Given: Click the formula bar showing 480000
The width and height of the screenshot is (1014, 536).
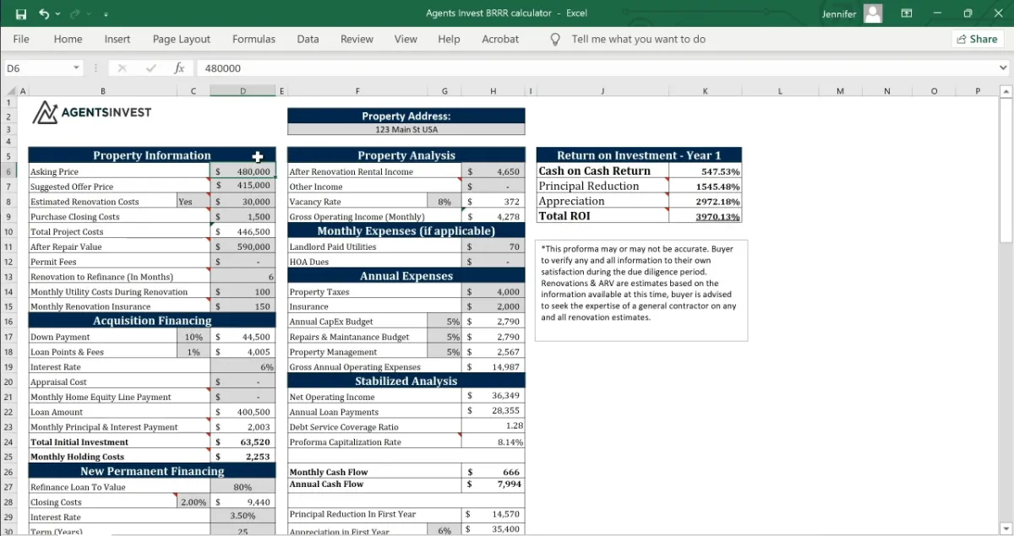Looking at the screenshot, I should (596, 68).
